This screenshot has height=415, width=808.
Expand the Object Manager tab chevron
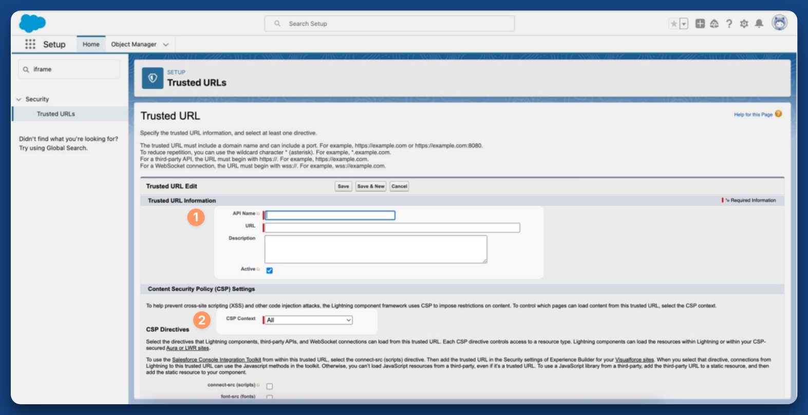click(166, 45)
